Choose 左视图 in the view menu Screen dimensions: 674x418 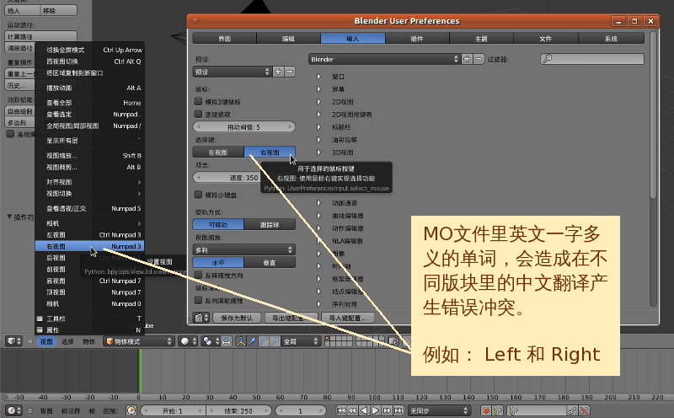[89, 235]
